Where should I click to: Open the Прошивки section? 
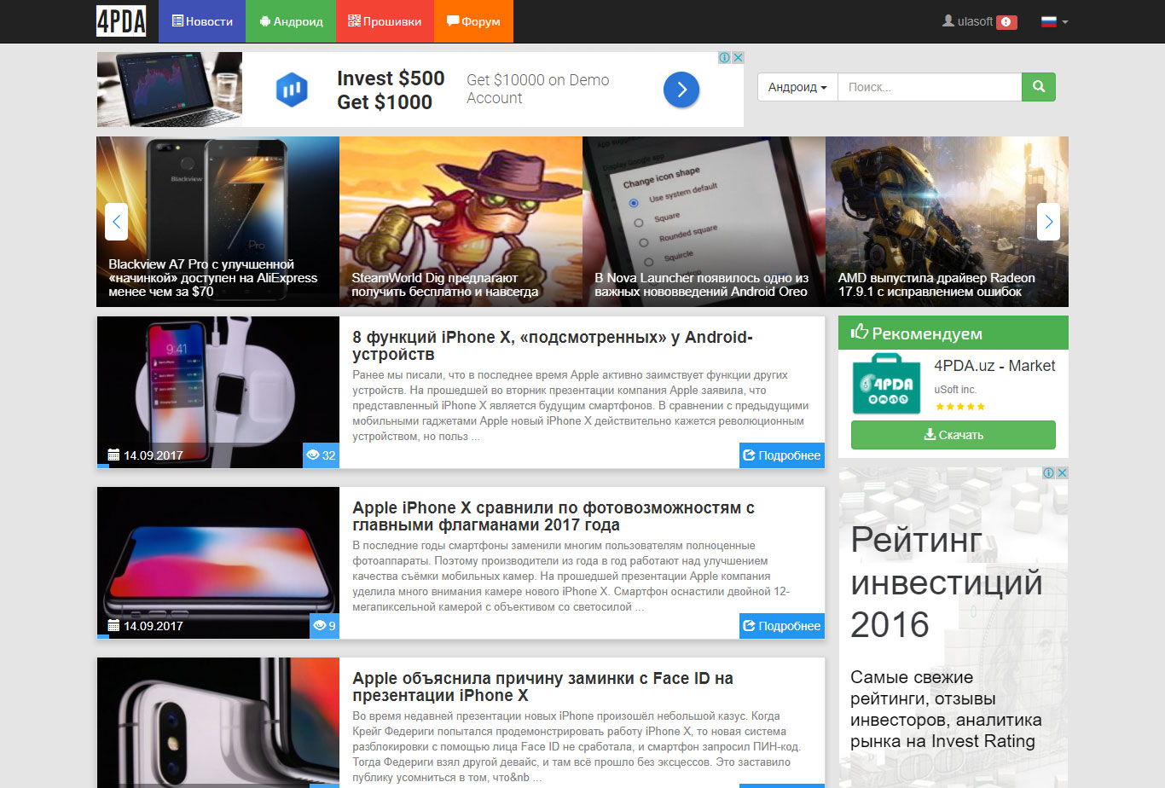click(x=385, y=21)
